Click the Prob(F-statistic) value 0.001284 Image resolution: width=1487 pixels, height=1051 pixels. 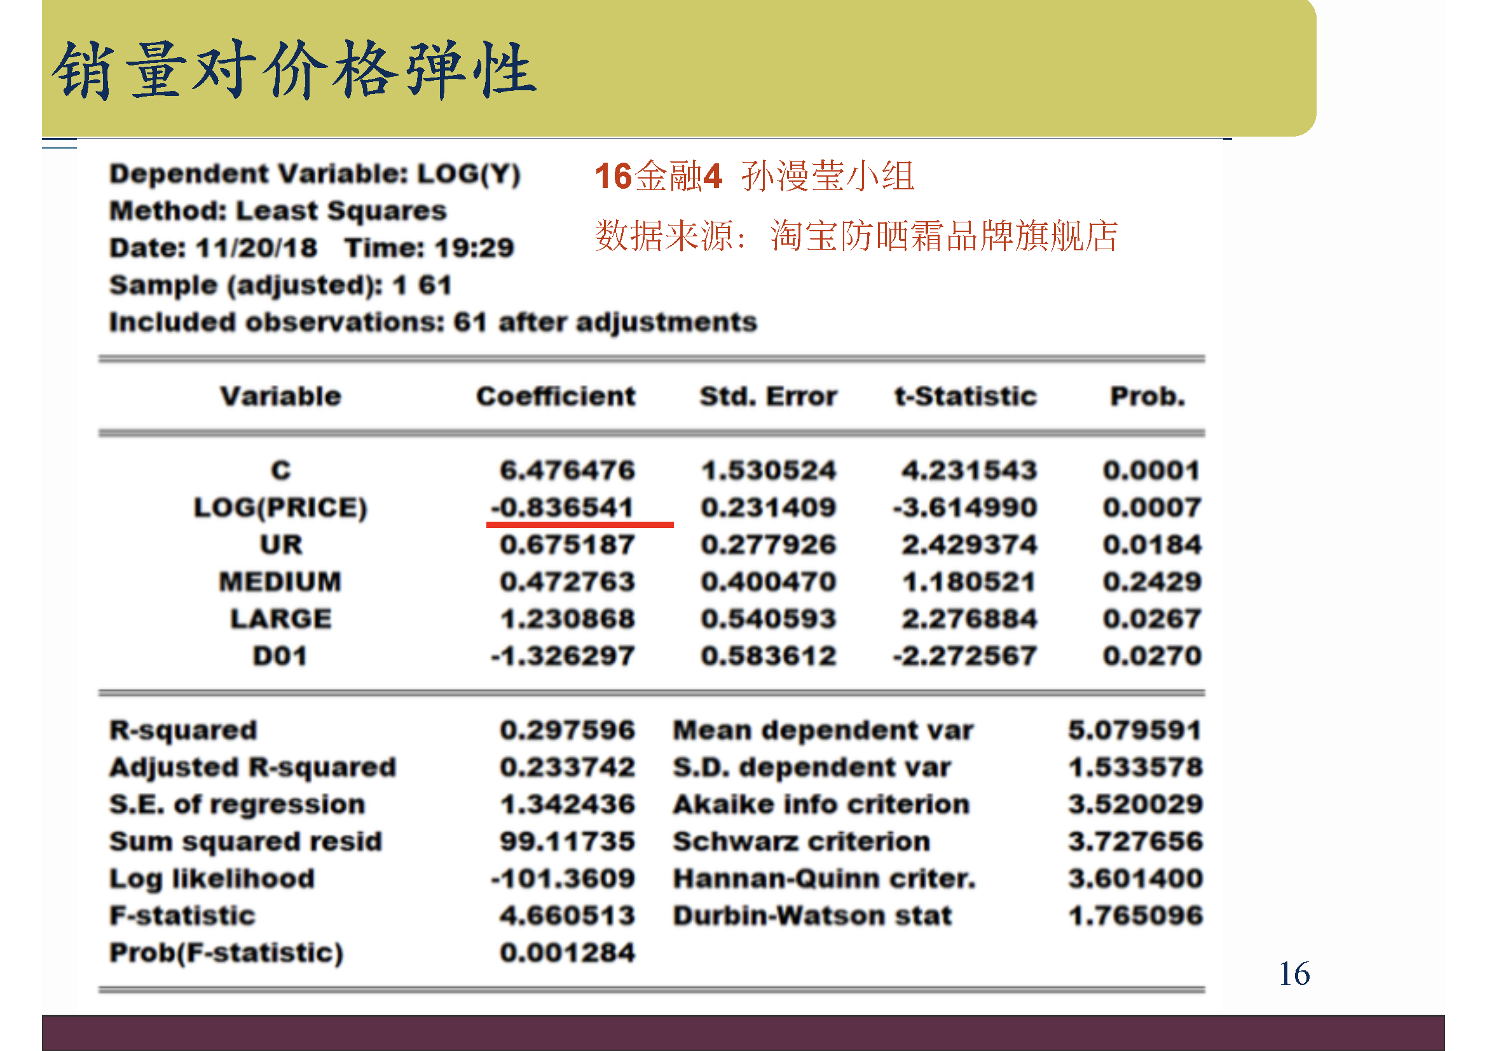[x=567, y=953]
